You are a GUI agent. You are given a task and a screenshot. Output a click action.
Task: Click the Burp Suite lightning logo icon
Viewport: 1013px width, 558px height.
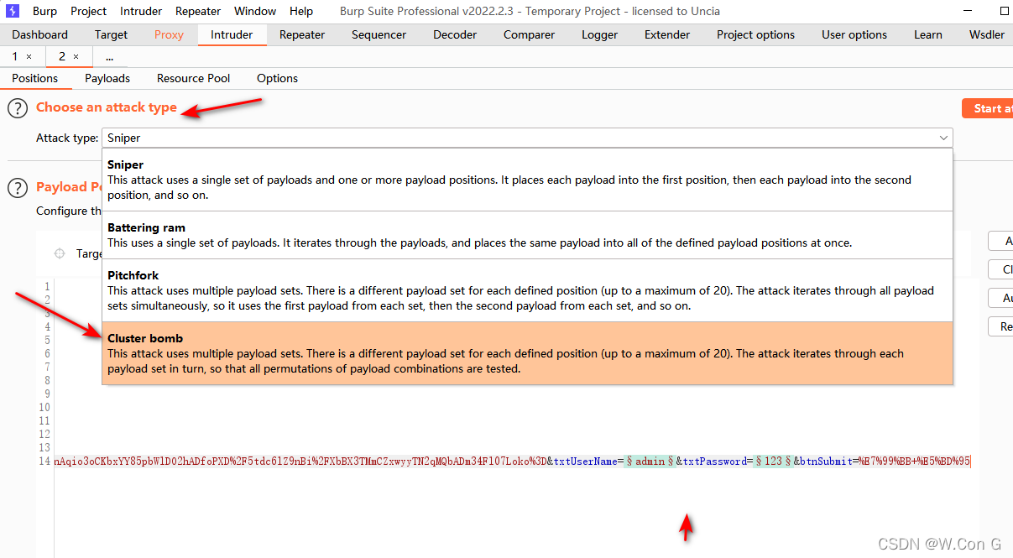(x=13, y=11)
